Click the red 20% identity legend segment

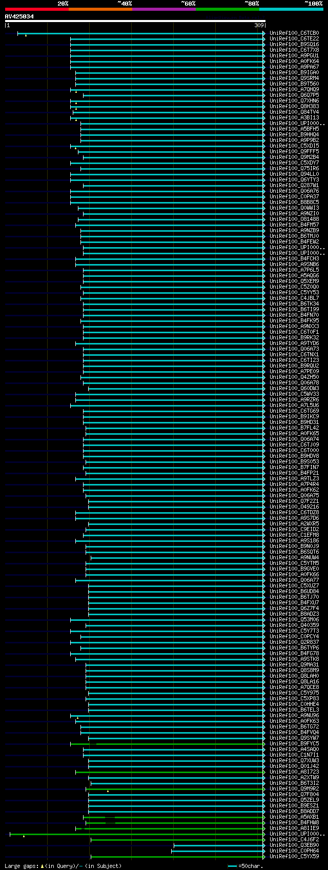click(x=37, y=9)
